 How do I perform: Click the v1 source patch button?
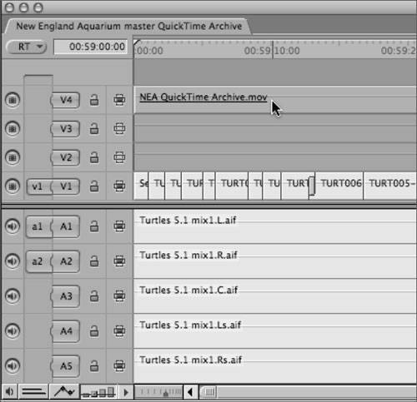pyautogui.click(x=38, y=186)
